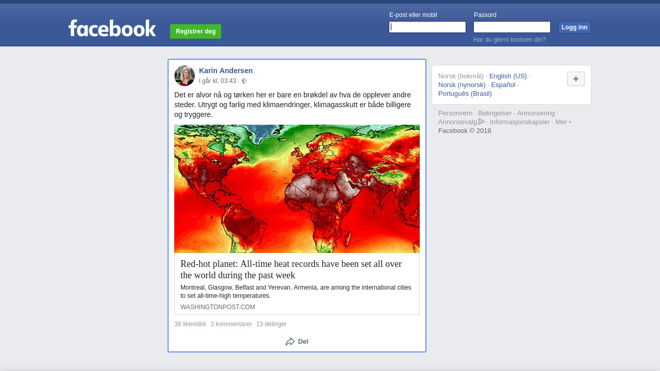Focus the Passord input field
This screenshot has width=660, height=371.
pos(512,27)
